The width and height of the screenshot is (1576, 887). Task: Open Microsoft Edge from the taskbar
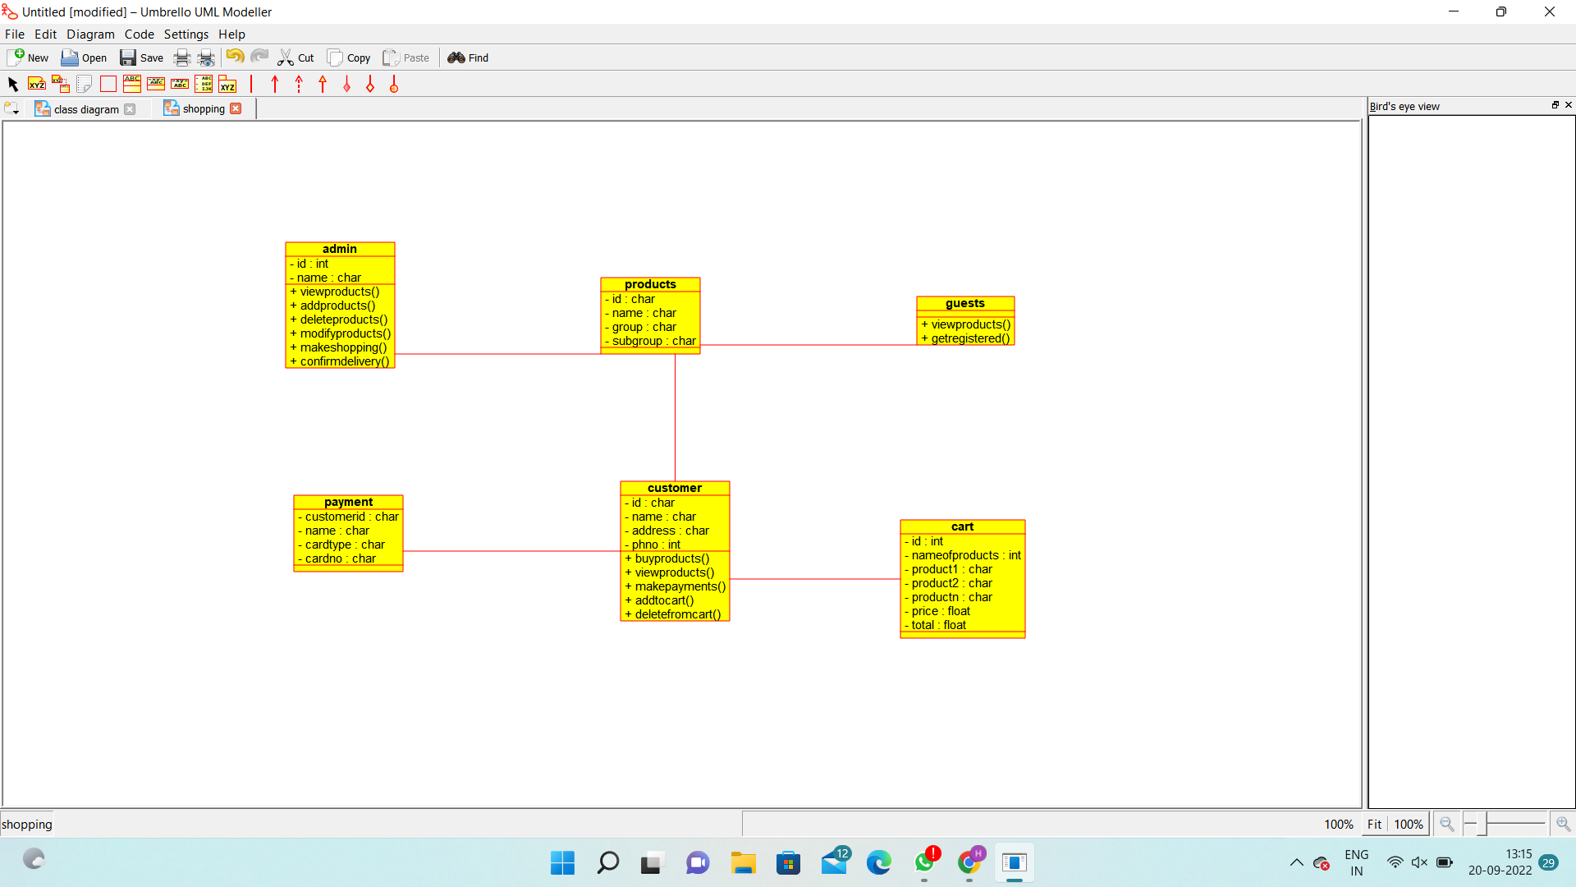[x=878, y=862]
